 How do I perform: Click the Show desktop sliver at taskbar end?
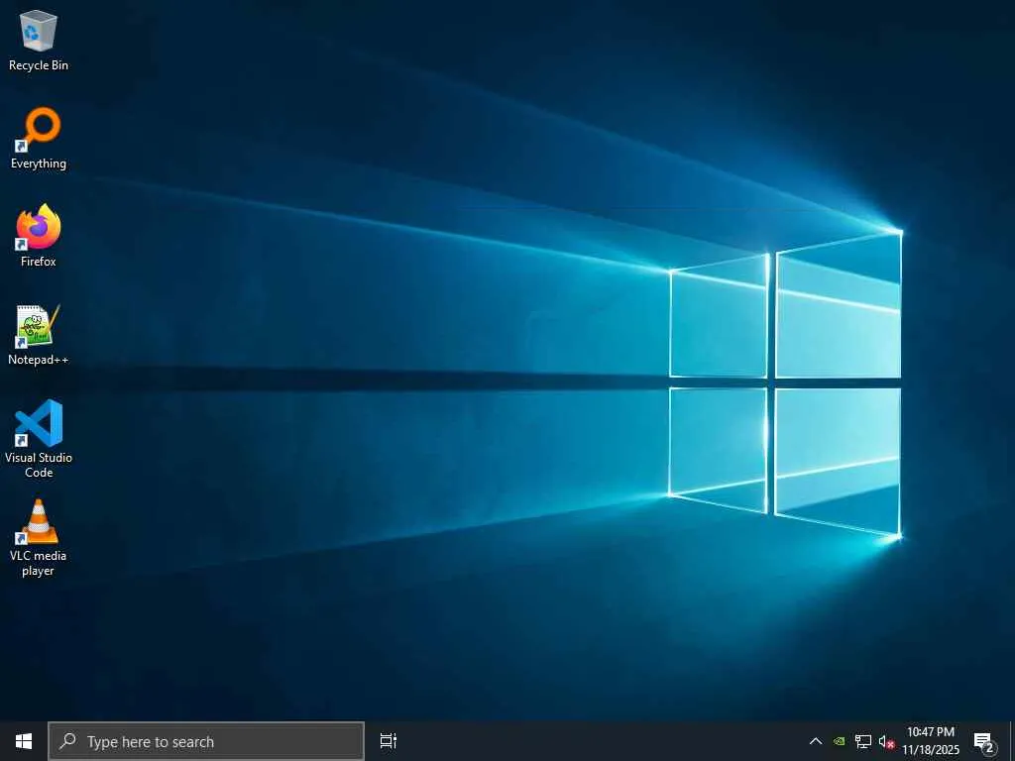point(1012,741)
